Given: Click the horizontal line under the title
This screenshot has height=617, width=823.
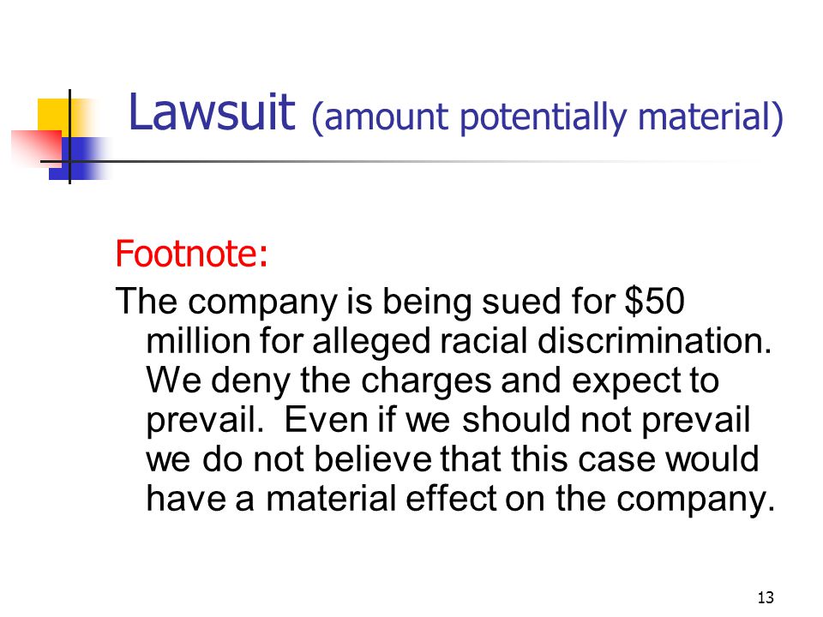Looking at the screenshot, I should 399,161.
